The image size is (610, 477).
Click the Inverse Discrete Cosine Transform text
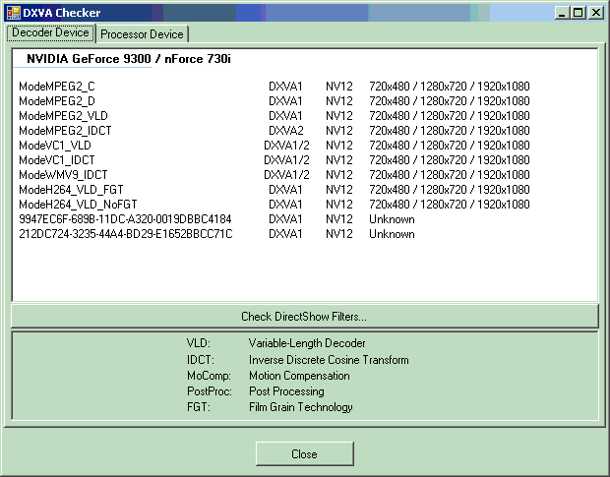coord(329,360)
